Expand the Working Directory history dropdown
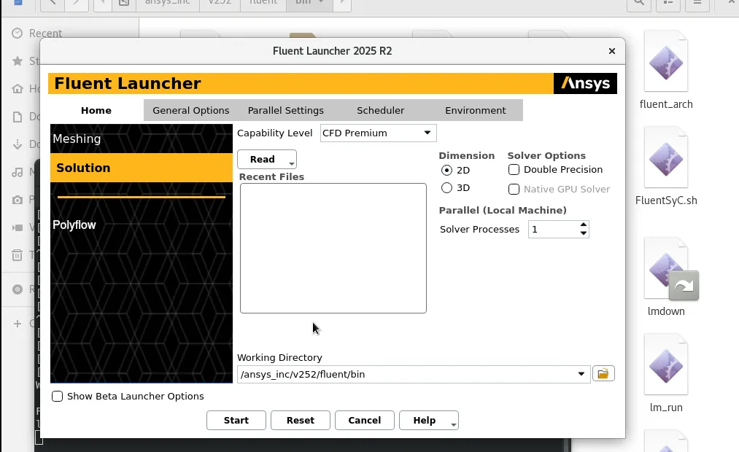The height and width of the screenshot is (452, 739). click(x=581, y=374)
